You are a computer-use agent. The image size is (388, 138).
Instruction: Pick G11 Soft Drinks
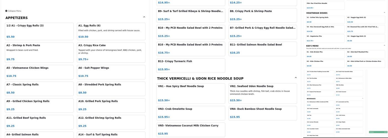(349, 117)
